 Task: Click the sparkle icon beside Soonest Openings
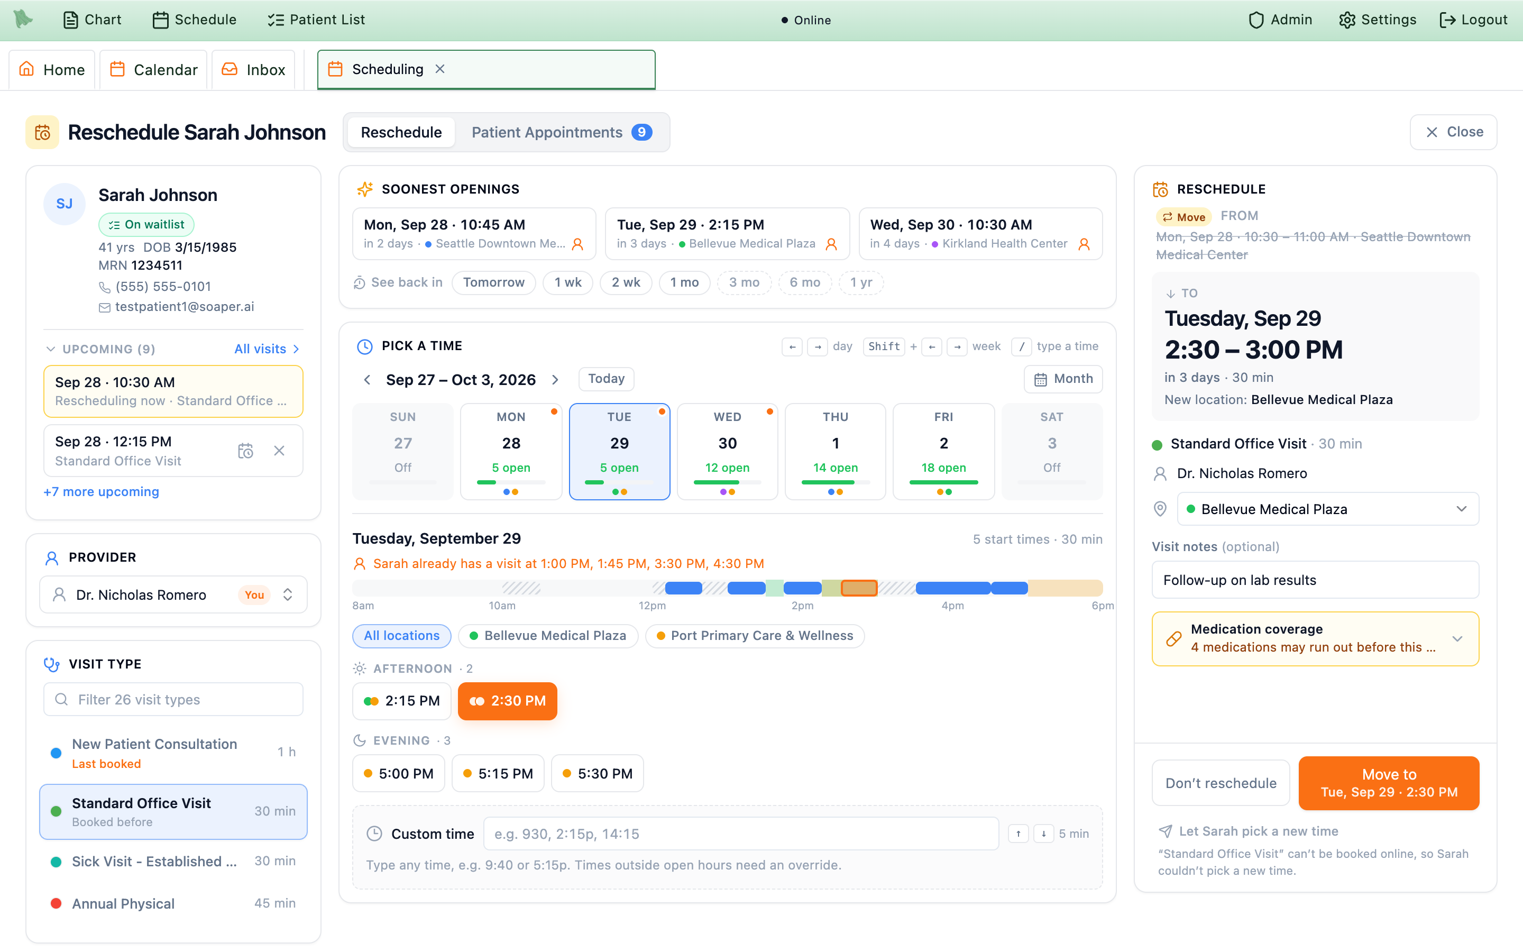(364, 189)
